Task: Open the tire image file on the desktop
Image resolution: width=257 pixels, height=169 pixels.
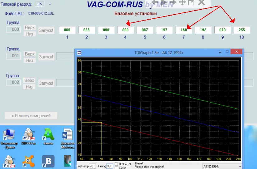Action: click(68, 161)
